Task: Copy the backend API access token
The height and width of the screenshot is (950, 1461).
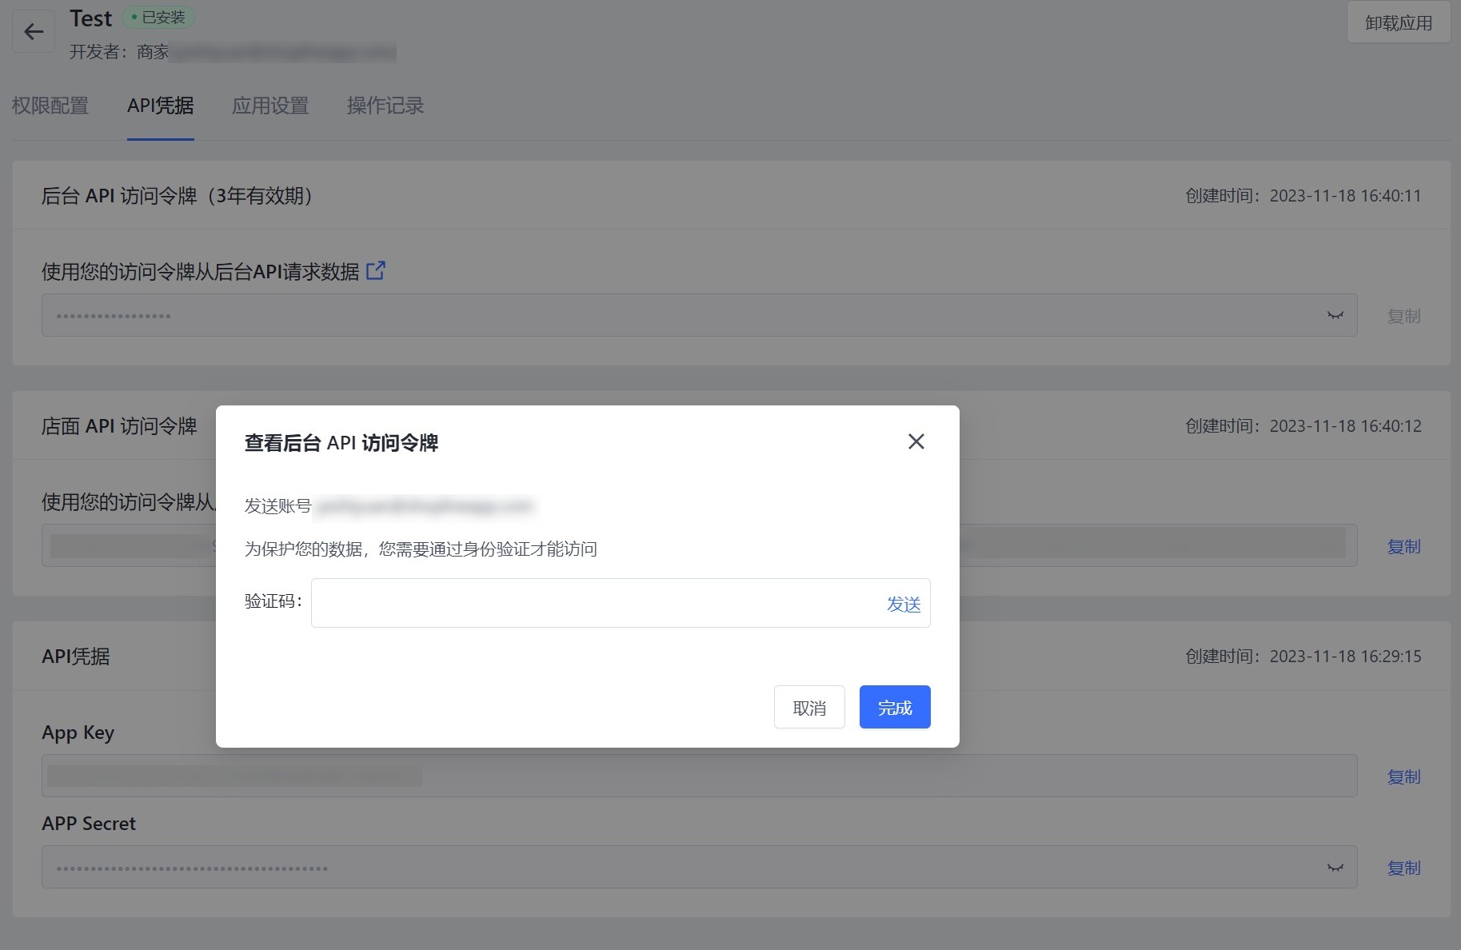Action: tap(1403, 316)
